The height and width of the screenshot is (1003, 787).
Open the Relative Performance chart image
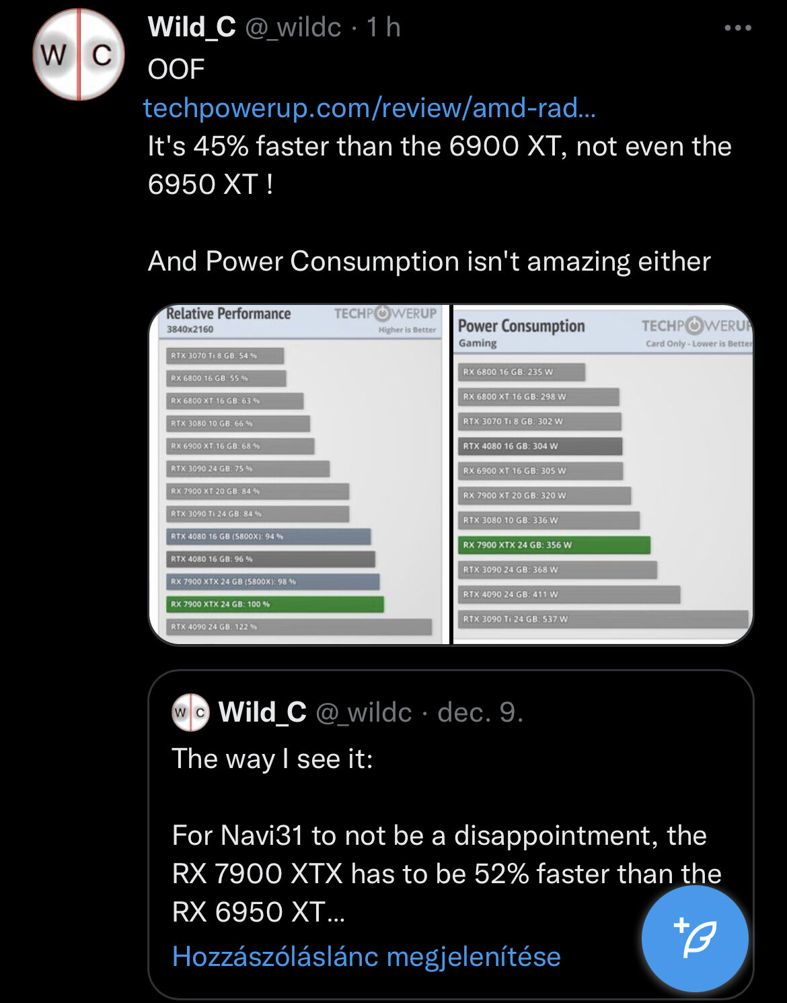(x=299, y=475)
